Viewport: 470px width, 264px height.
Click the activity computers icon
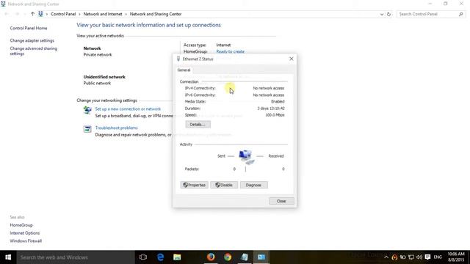[247, 157]
